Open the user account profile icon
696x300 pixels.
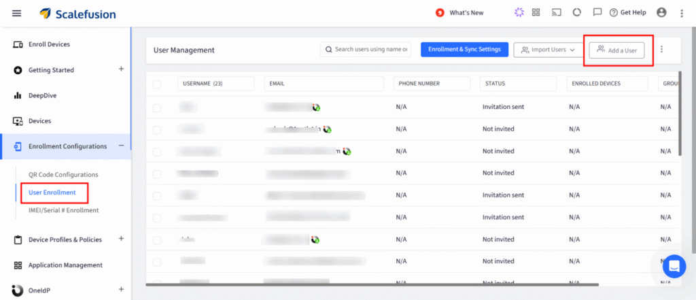pyautogui.click(x=661, y=12)
